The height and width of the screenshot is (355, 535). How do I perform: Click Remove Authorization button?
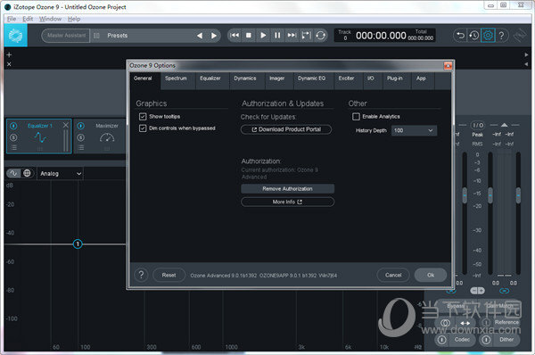coord(288,189)
